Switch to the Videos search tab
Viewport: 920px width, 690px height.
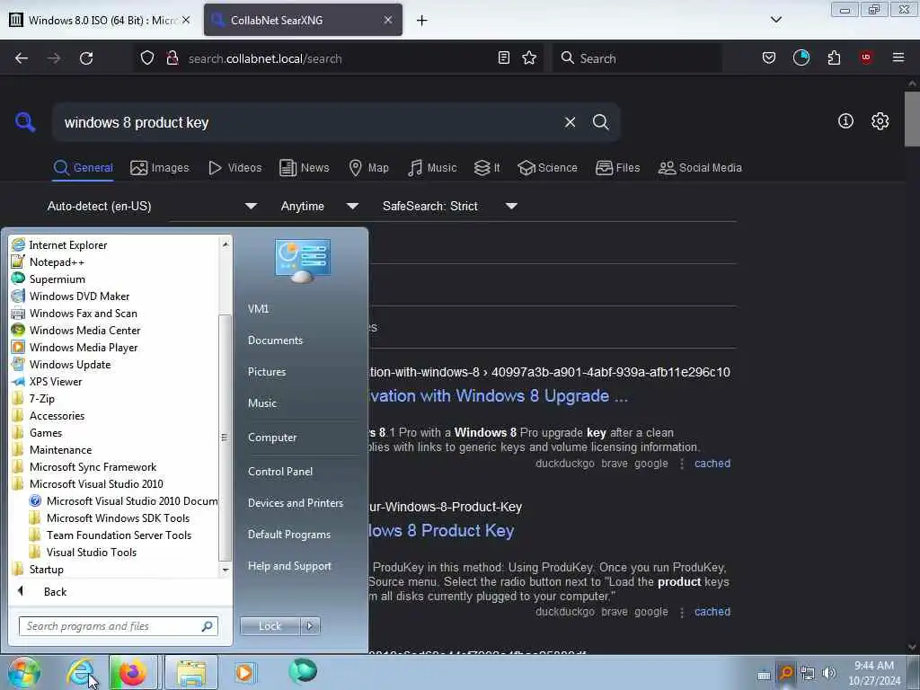click(x=234, y=168)
